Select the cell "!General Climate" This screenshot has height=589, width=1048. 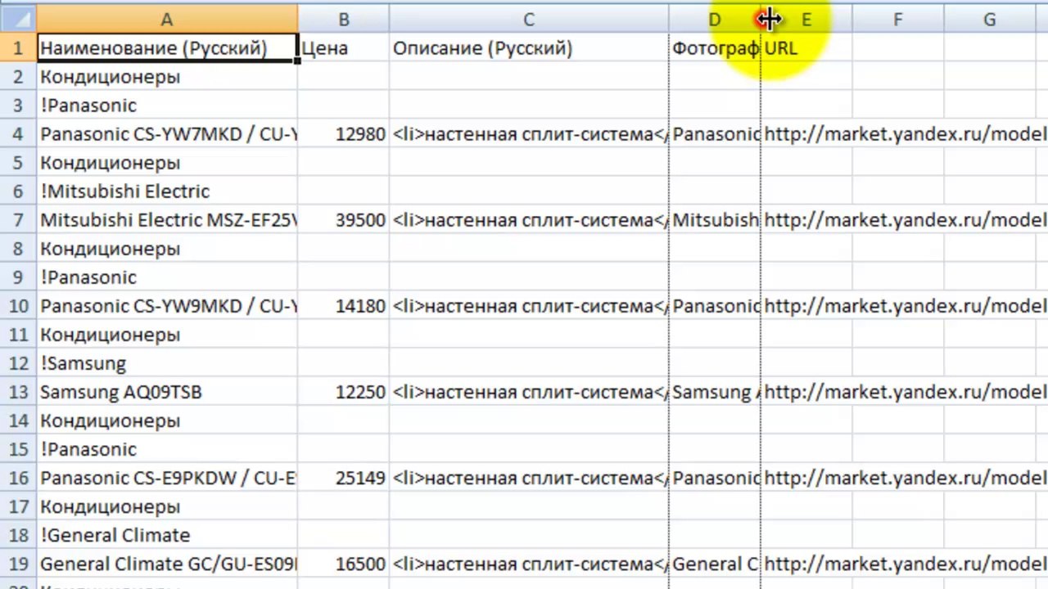click(x=167, y=535)
